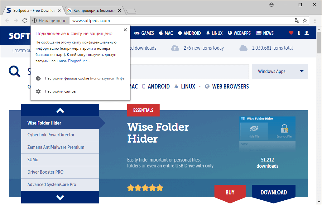Image resolution: width=322 pixels, height=205 pixels.
Task: Switch to the Google 'Как проверить' tab
Action: [94, 11]
